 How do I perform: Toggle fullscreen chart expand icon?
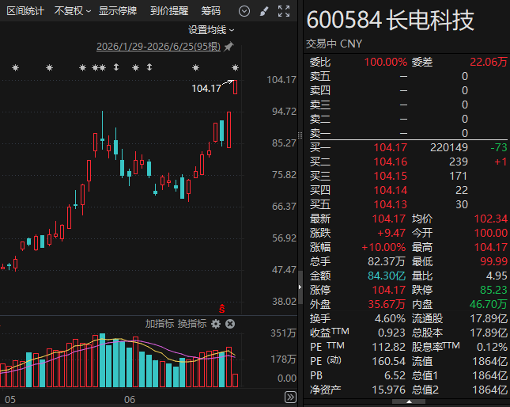click(284, 11)
